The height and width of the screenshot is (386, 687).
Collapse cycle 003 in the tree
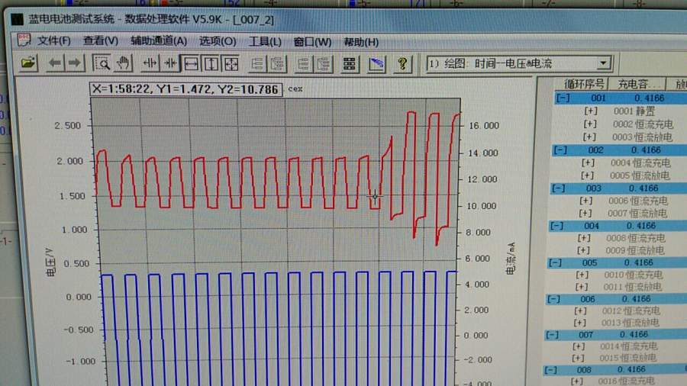tap(558, 188)
